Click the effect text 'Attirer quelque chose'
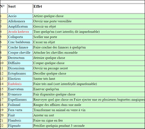145x129 pixels. pos(48,16)
